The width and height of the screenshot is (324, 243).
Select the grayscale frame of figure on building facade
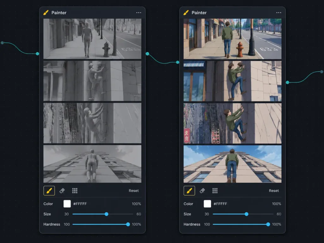[x=92, y=164]
